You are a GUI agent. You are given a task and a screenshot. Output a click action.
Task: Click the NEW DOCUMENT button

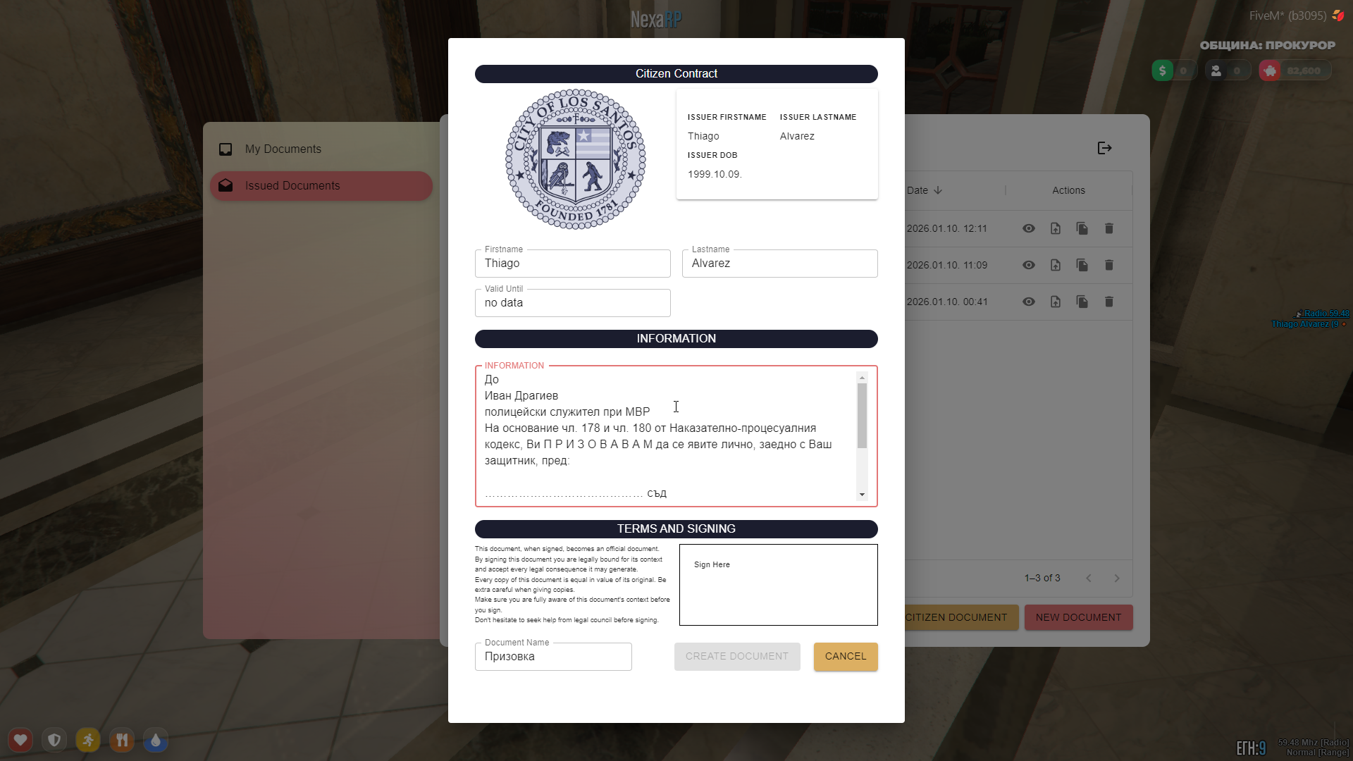pyautogui.click(x=1078, y=617)
